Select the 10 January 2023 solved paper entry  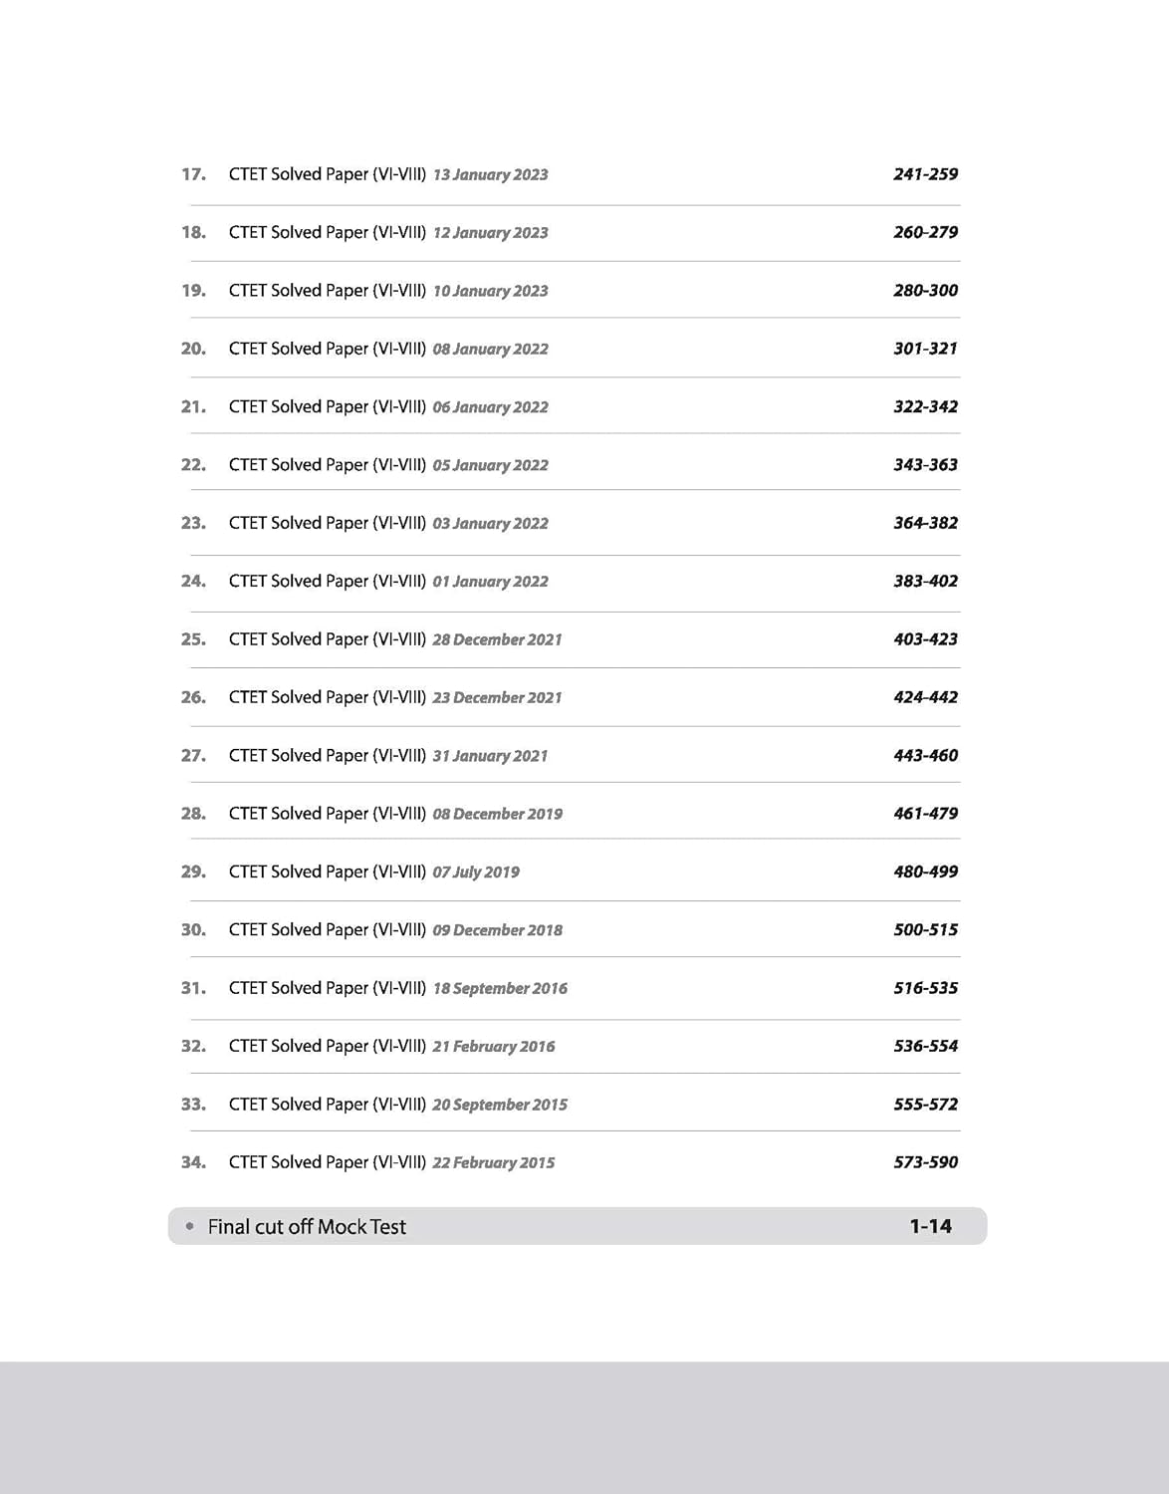tap(388, 291)
